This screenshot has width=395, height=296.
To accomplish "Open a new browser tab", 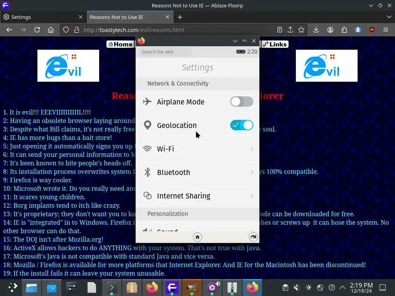I will coord(180,17).
